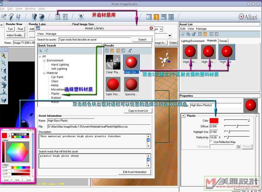Click the cube tool in left toolbar
The width and height of the screenshot is (262, 192).
3,100
